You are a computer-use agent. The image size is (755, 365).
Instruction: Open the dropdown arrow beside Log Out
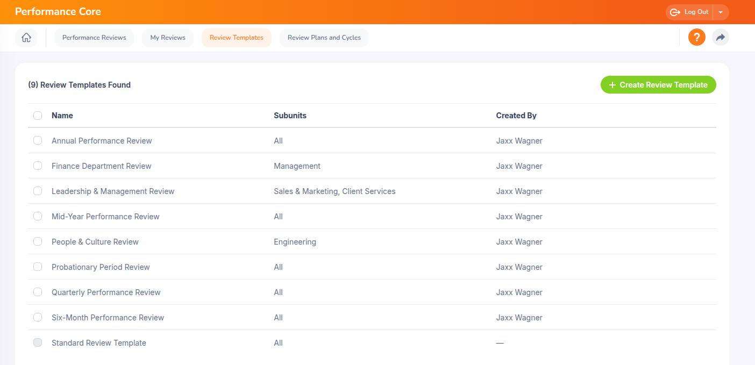click(721, 12)
